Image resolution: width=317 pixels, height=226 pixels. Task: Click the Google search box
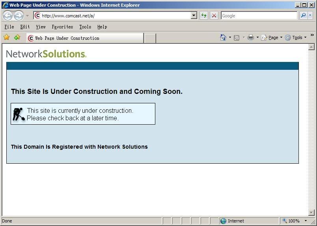click(259, 15)
